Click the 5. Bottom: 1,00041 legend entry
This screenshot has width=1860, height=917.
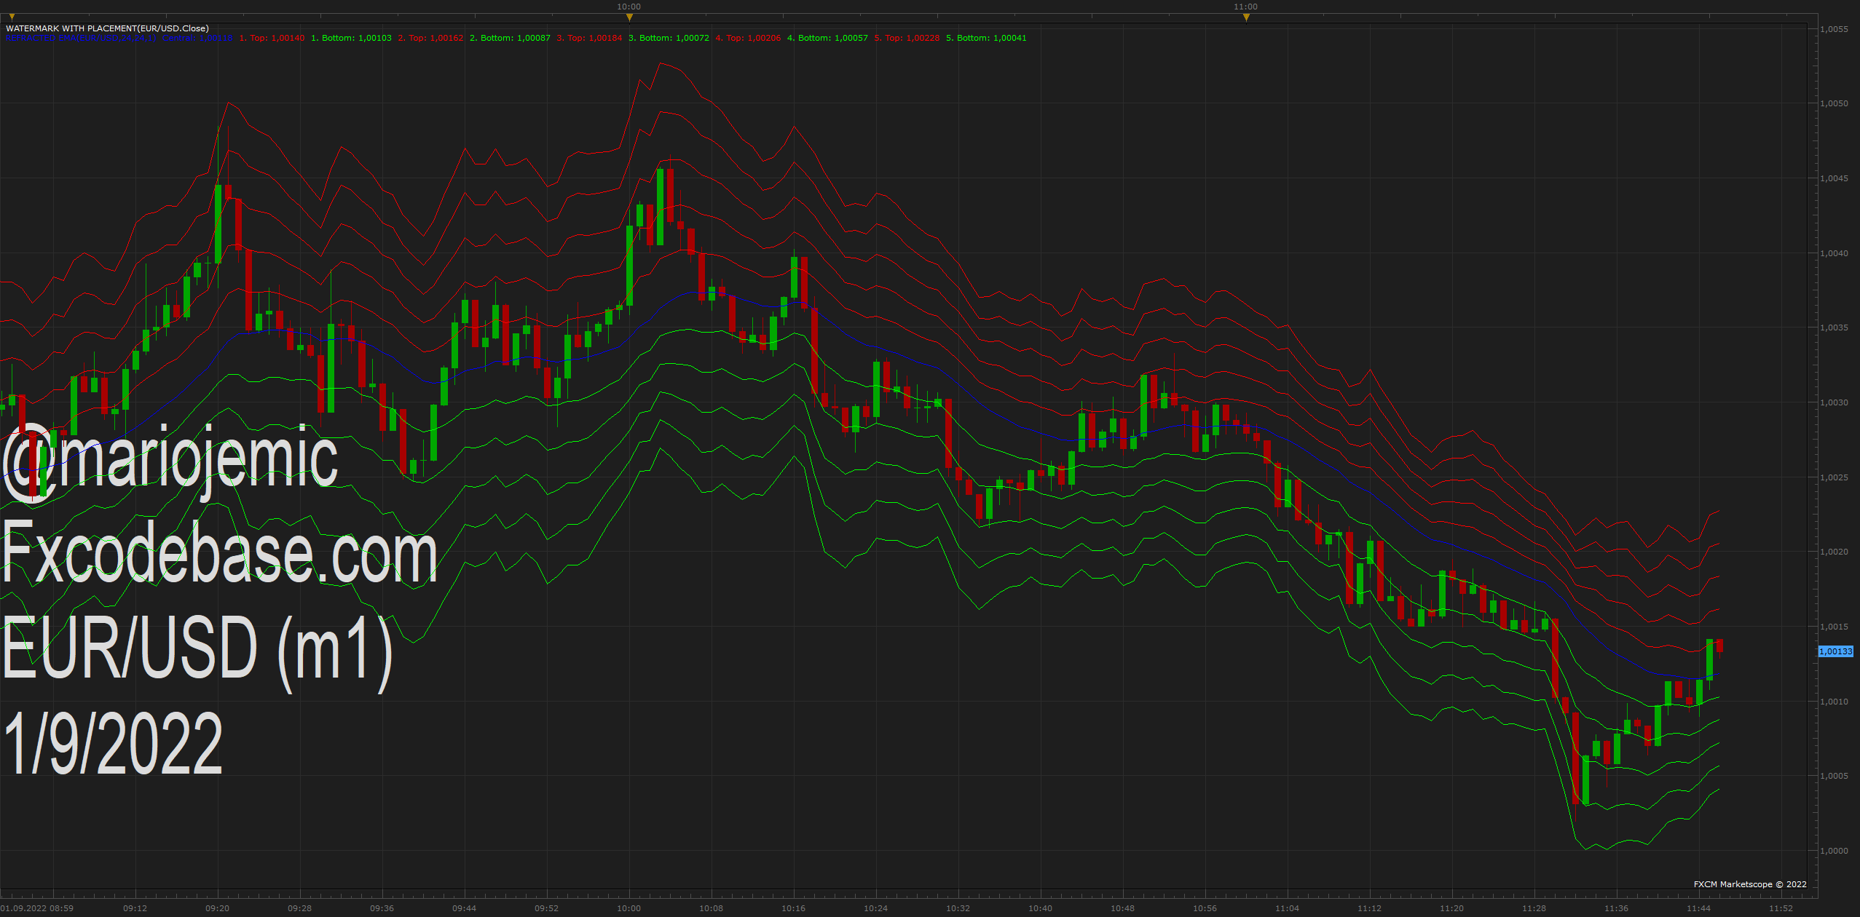[986, 38]
